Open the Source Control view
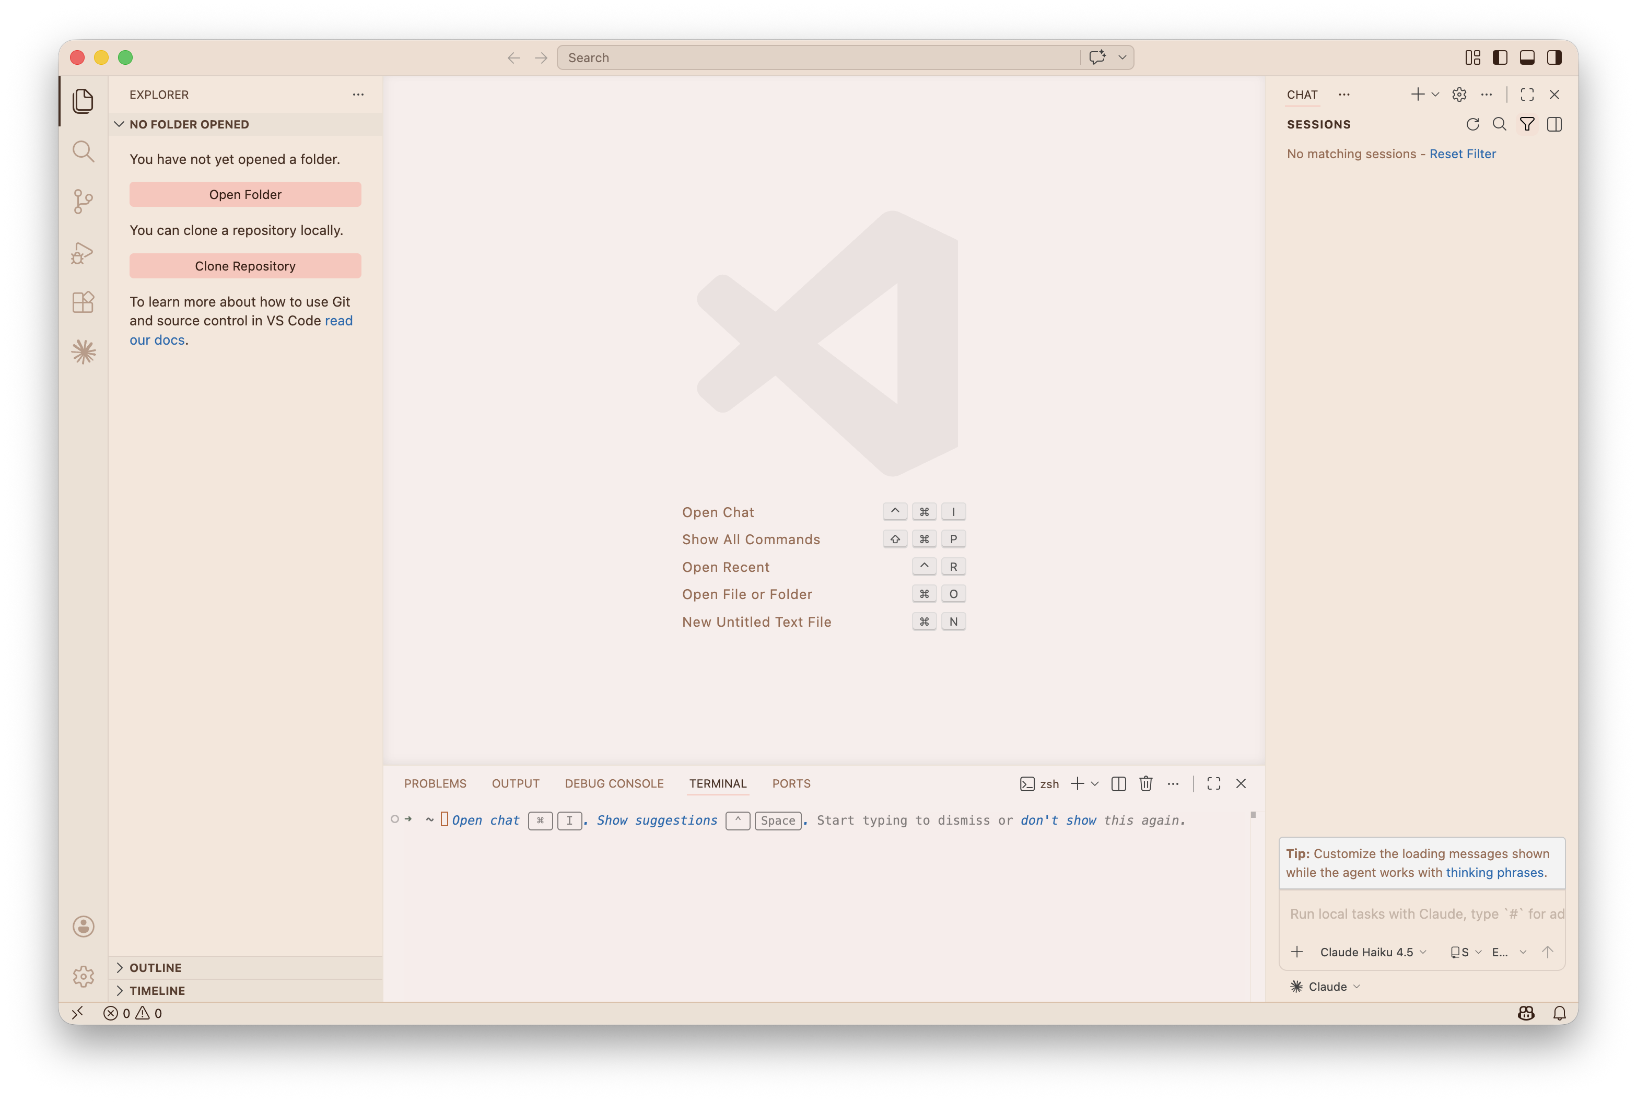 [x=84, y=202]
